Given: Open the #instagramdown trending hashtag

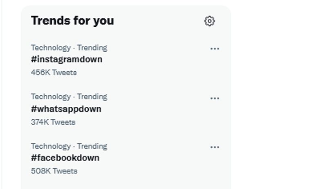Looking at the screenshot, I should coord(67,59).
